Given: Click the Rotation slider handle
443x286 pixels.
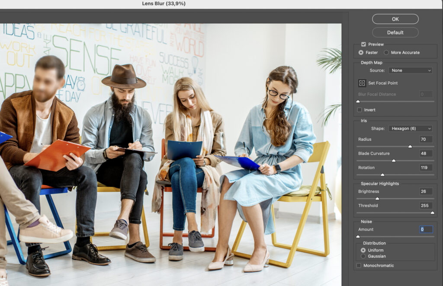Looking at the screenshot, I should coord(382,175).
